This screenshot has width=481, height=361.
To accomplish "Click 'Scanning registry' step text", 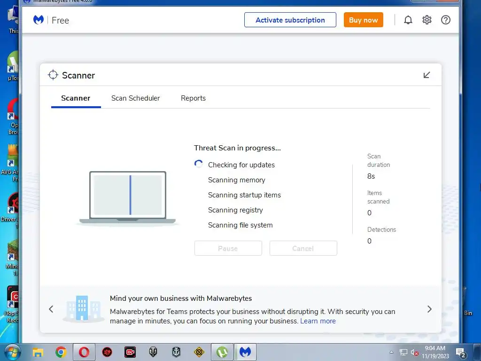I will coord(235,210).
